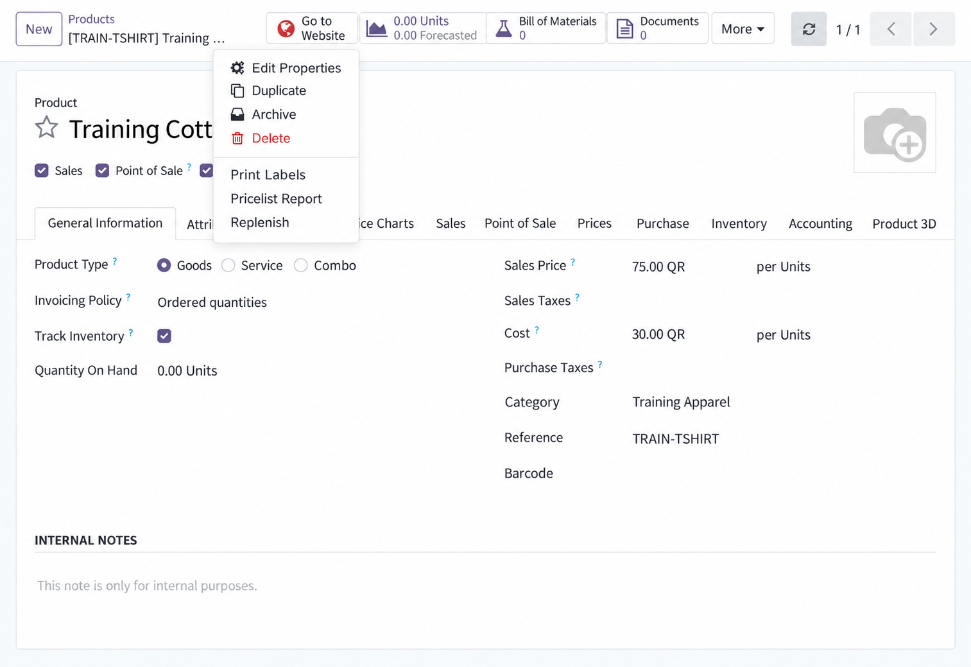
Task: Go to next record arrow
Action: tap(934, 29)
